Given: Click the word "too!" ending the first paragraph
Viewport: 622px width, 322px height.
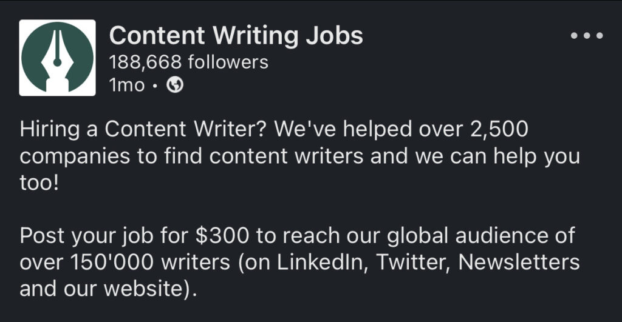Looking at the screenshot, I should [39, 183].
